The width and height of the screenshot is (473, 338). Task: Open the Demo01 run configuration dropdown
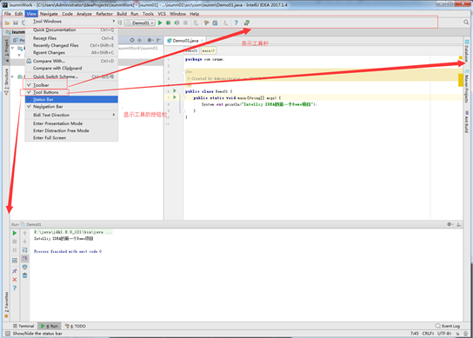(x=140, y=23)
